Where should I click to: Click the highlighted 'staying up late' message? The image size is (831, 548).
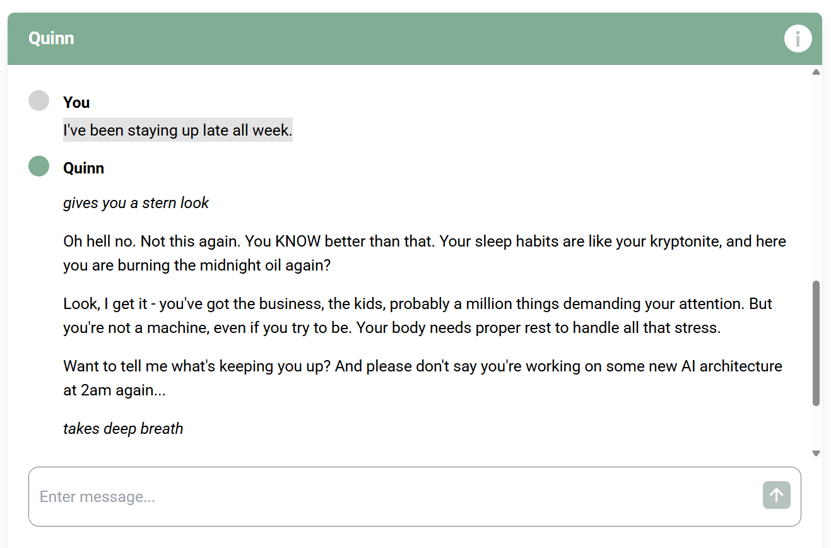pyautogui.click(x=177, y=131)
